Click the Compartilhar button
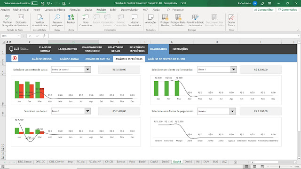 [x=264, y=10]
